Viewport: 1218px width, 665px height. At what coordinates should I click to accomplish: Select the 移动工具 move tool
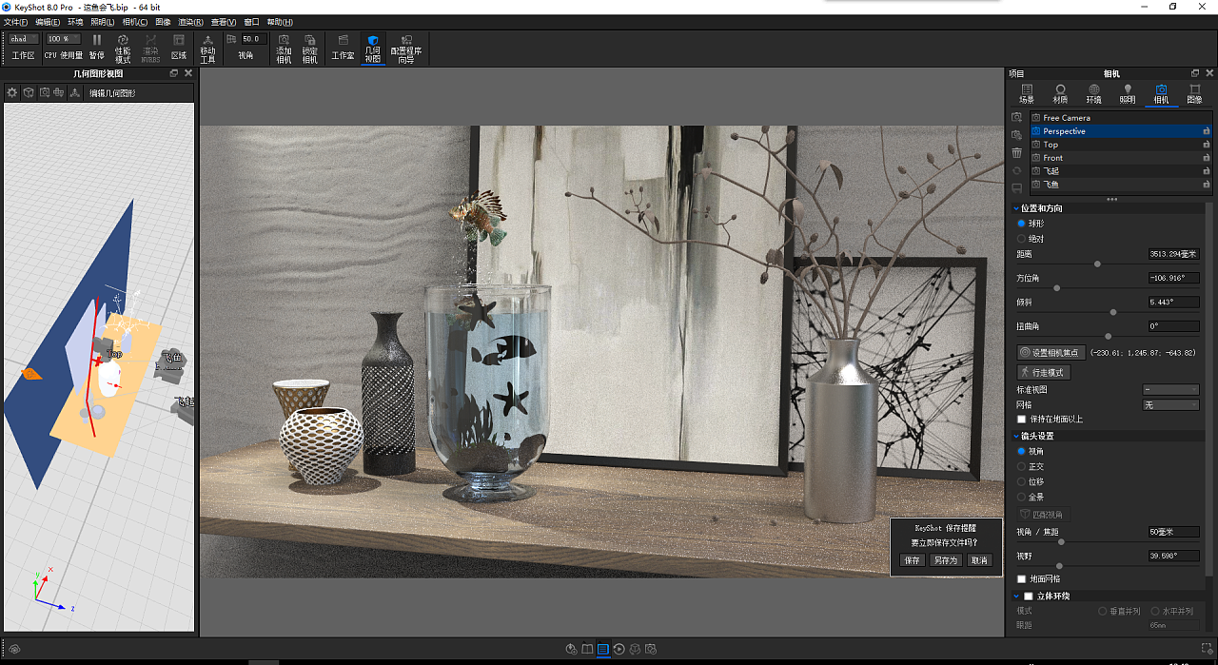click(207, 41)
